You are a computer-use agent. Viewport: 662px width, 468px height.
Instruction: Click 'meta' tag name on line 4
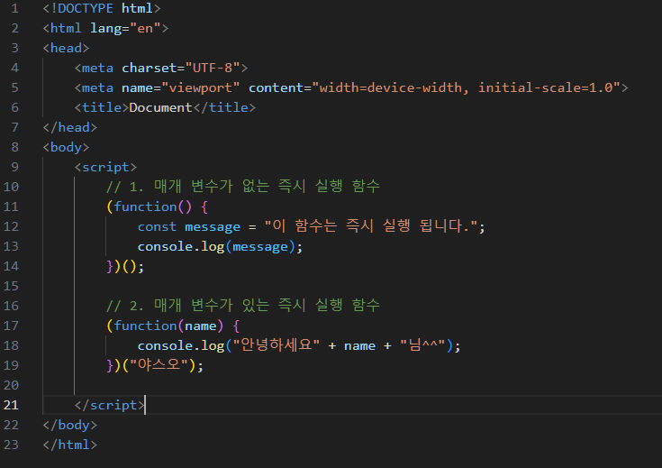[x=97, y=68]
